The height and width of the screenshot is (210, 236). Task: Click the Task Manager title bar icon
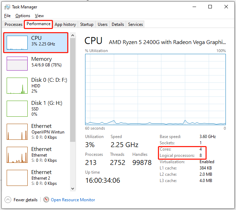tap(7, 7)
